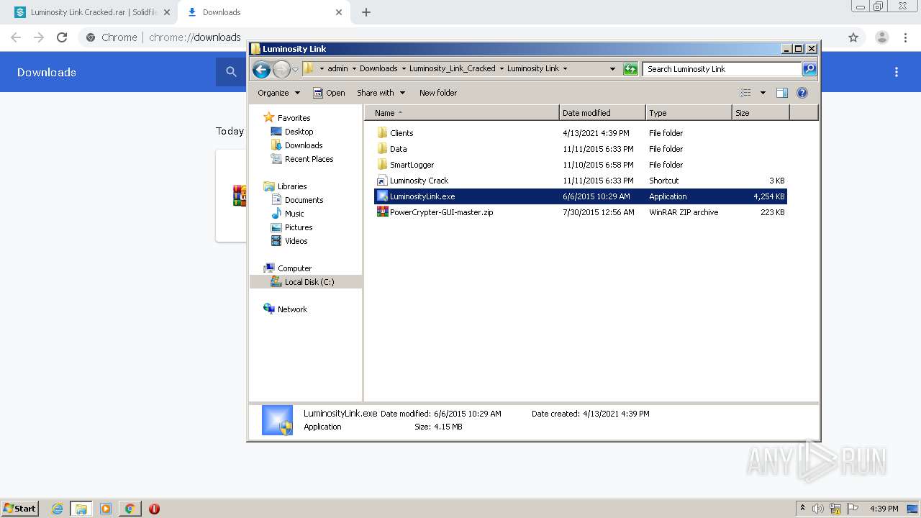Viewport: 921px width, 518px height.
Task: Open the view options dropdown arrow
Action: point(763,93)
